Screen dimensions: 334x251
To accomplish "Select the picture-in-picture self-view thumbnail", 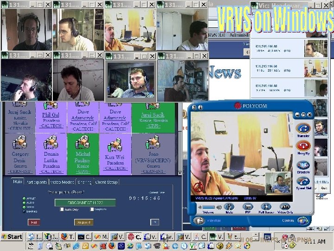I will [x=278, y=183].
